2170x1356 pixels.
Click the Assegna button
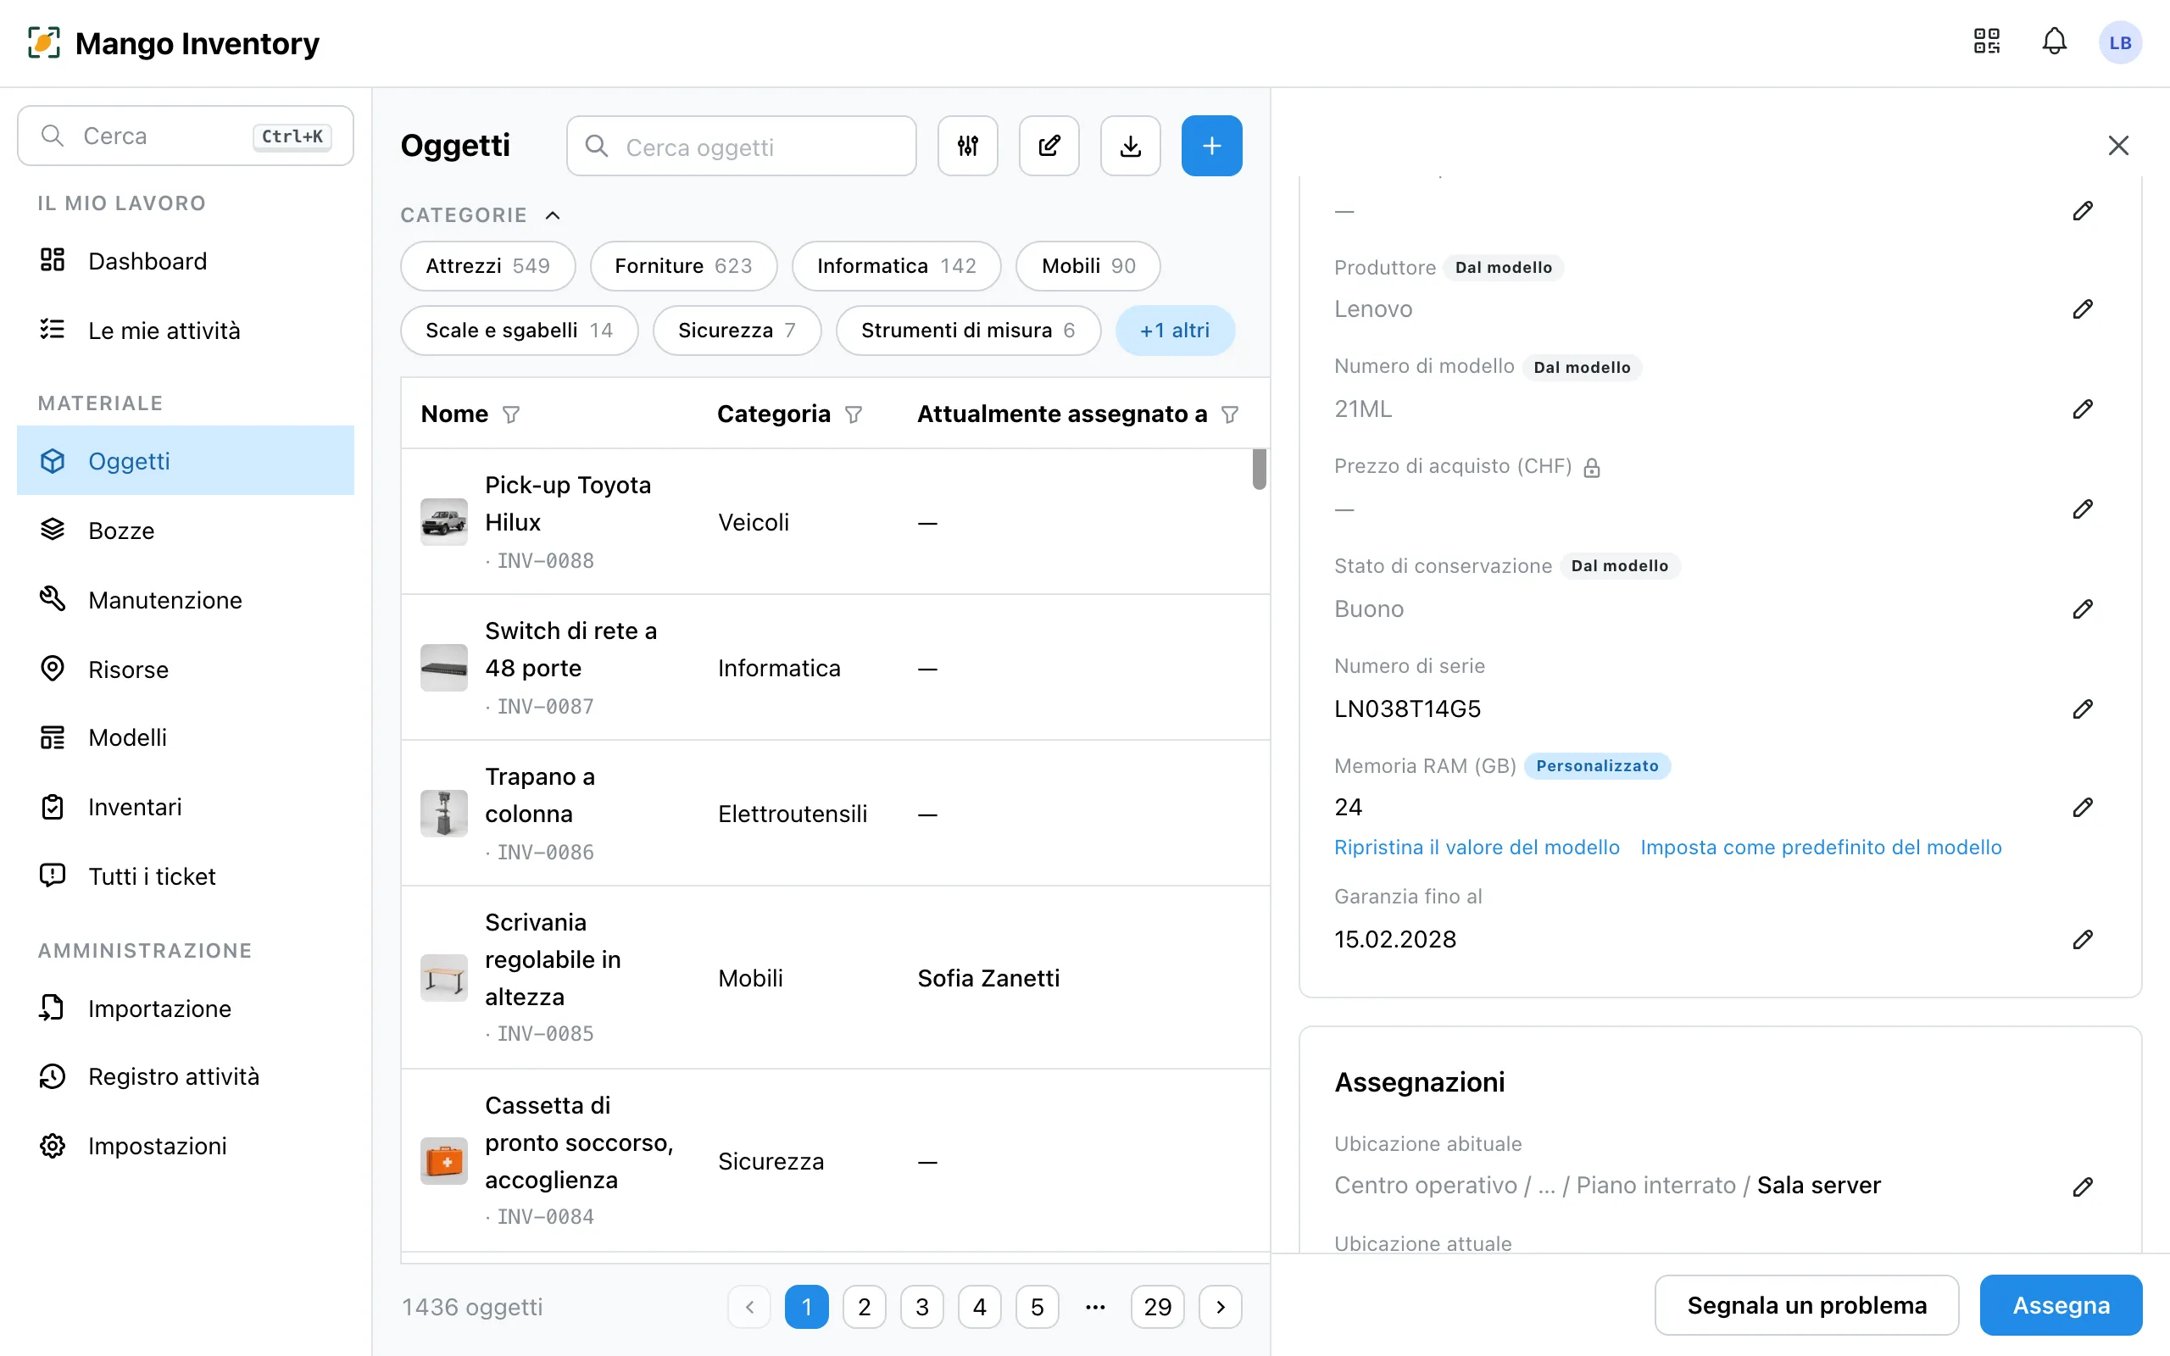(x=2061, y=1305)
